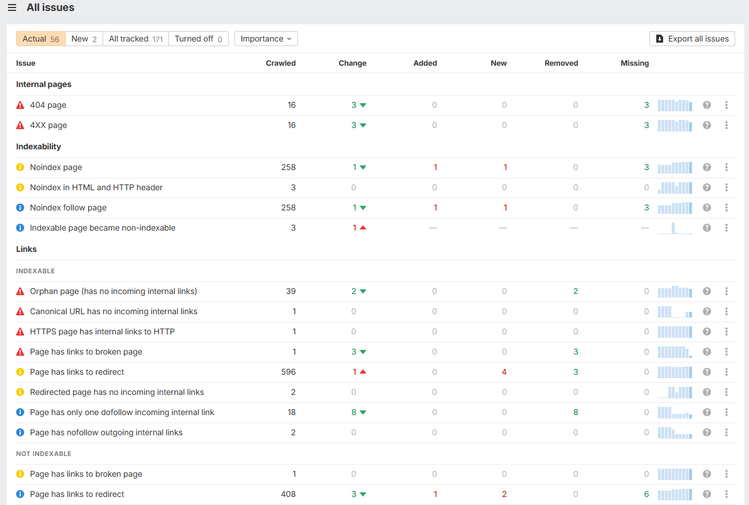Show help for not-indexable links to broken page row
The height and width of the screenshot is (505, 749).
coord(707,474)
